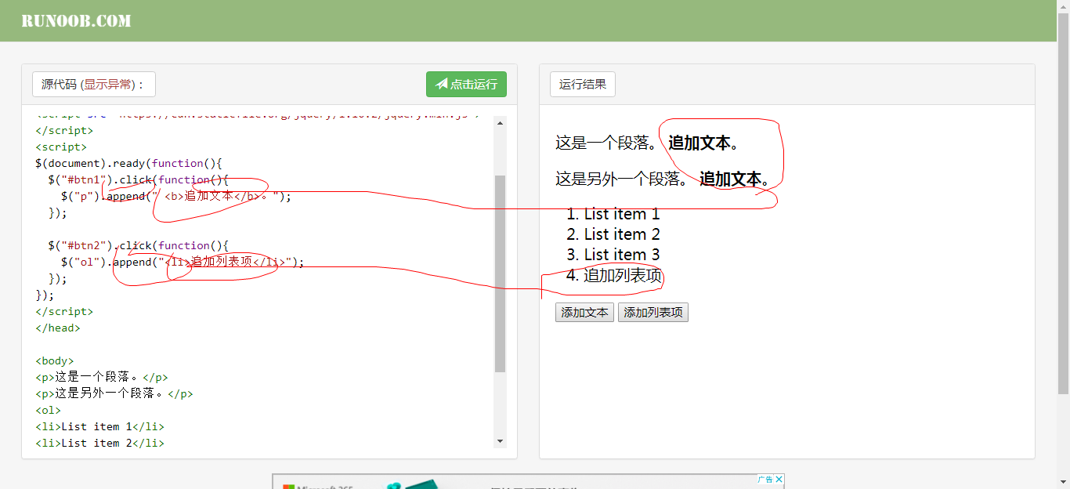Click the code editor scroll down arrow
1070x489 pixels.
point(501,441)
